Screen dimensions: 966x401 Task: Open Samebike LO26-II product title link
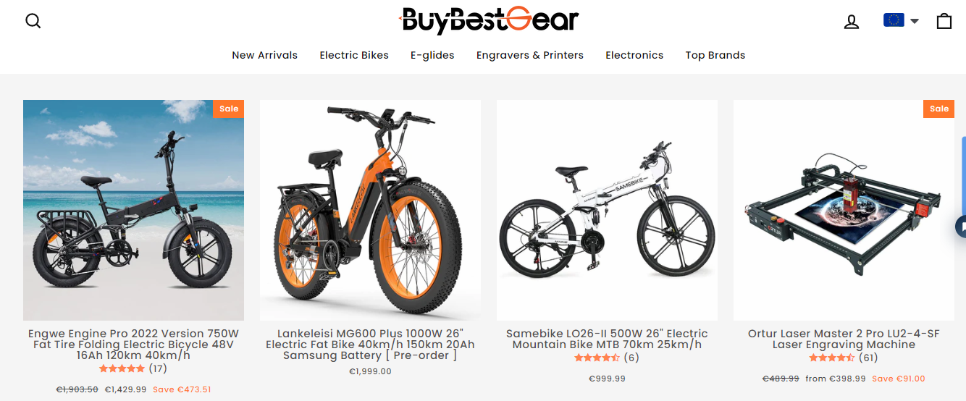click(607, 339)
